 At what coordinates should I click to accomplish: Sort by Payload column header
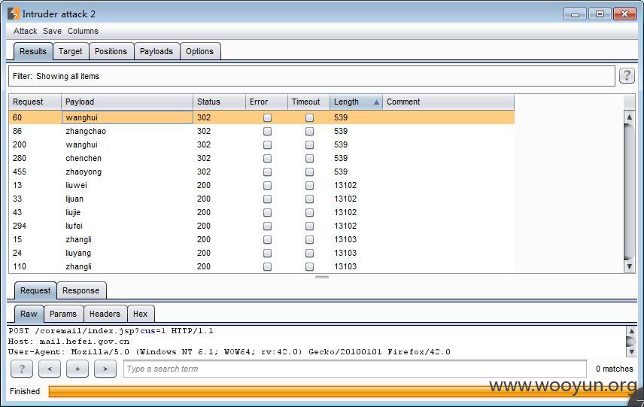click(127, 102)
